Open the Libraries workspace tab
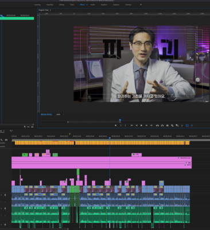Image resolution: width=210 pixels, height=230 pixels. click(x=128, y=5)
